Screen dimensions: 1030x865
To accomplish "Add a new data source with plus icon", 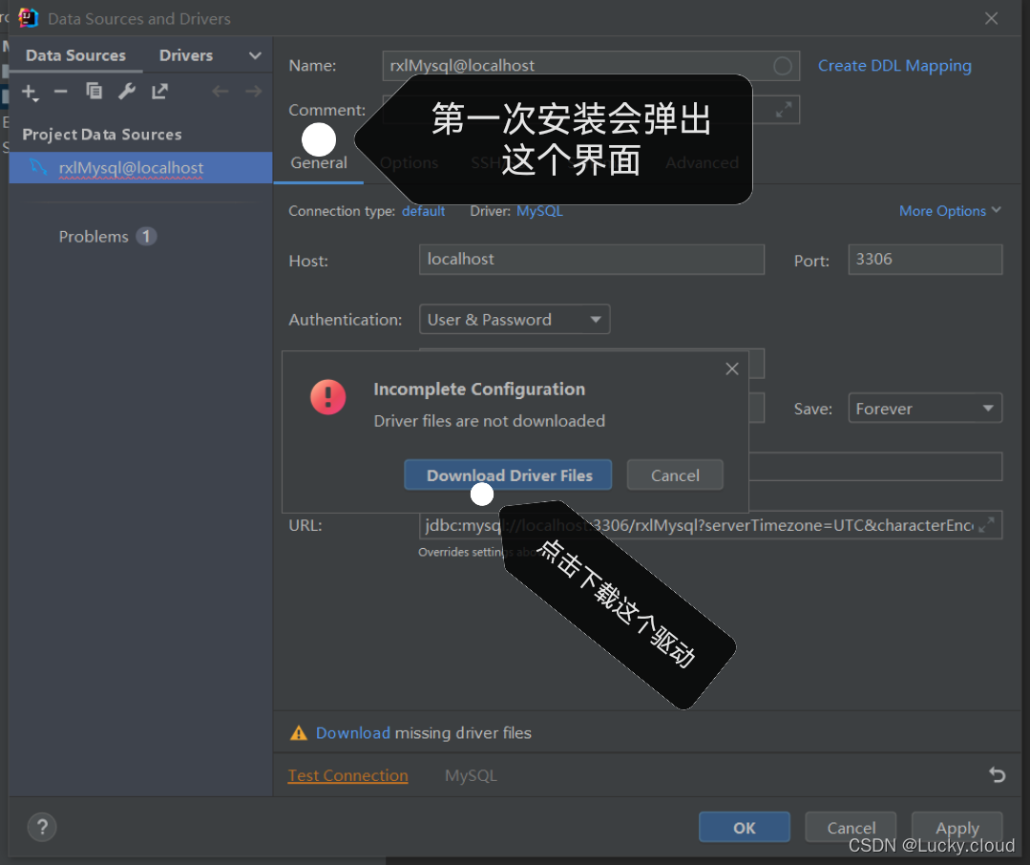I will [30, 92].
